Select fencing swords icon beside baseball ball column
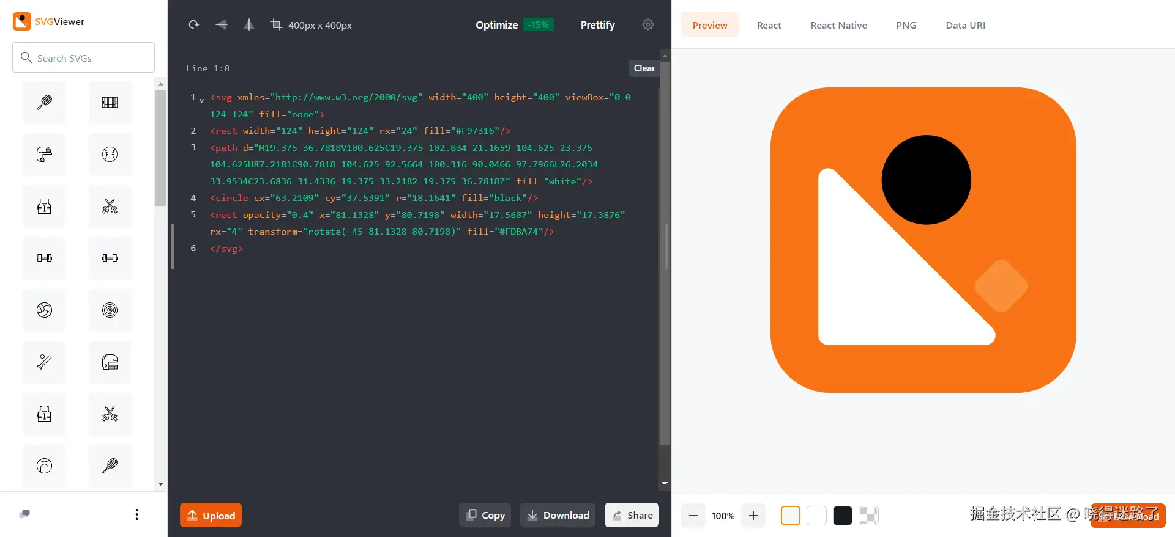 point(110,206)
